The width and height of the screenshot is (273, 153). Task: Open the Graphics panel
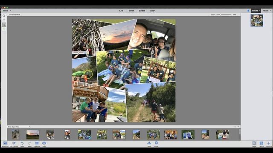(269, 144)
